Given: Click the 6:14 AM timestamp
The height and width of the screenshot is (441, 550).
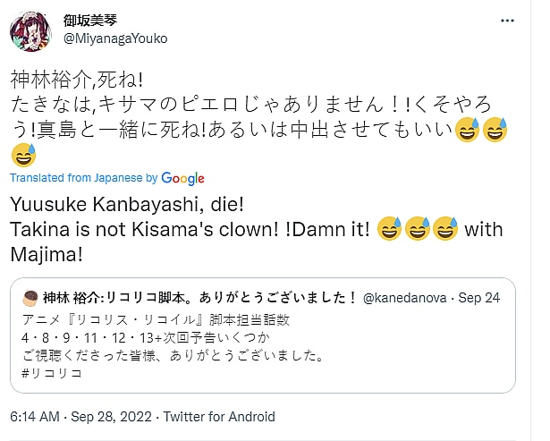Looking at the screenshot, I should (x=35, y=417).
